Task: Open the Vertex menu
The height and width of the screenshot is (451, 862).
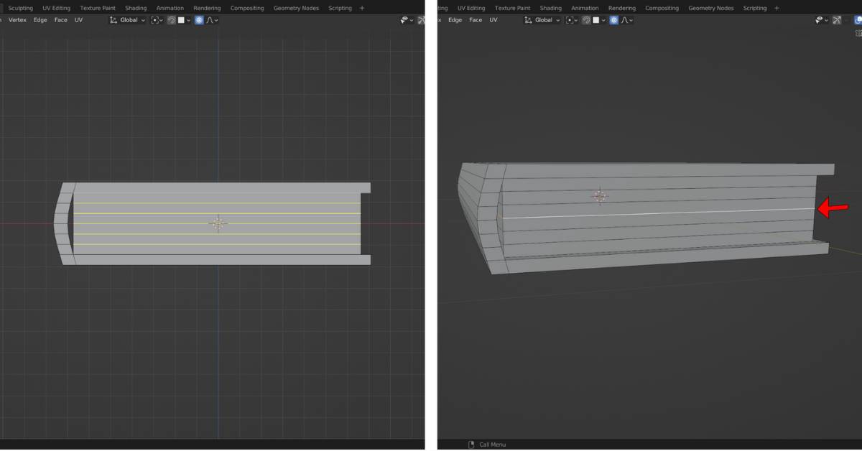Action: 17,20
